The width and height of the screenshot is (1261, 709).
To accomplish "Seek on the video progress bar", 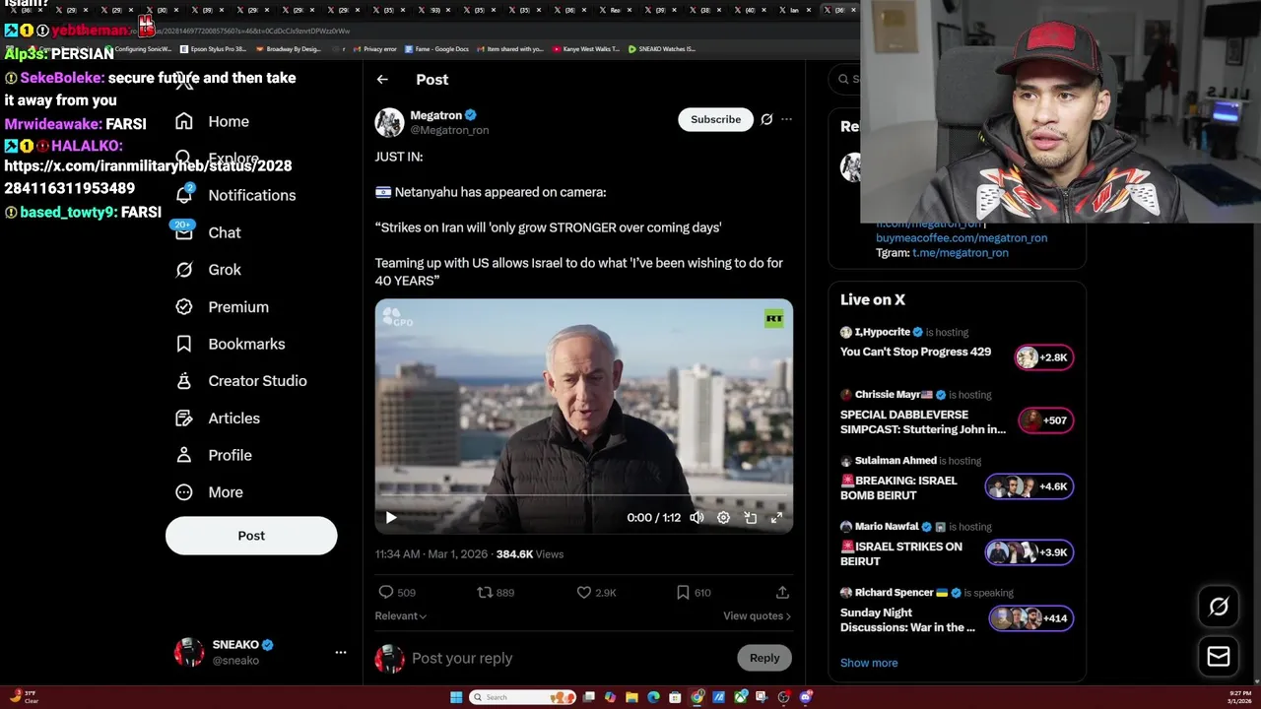I will coord(583,496).
